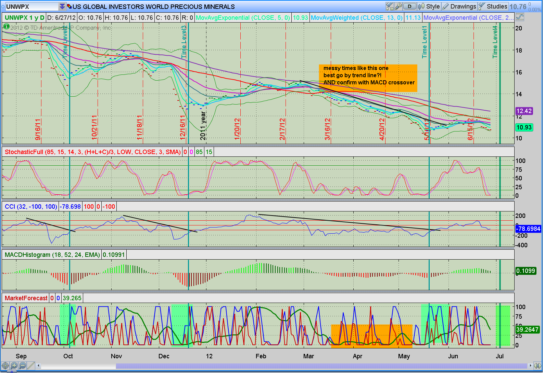Open the Drawings menu
Screen dimensions: 543x373
coord(459,6)
